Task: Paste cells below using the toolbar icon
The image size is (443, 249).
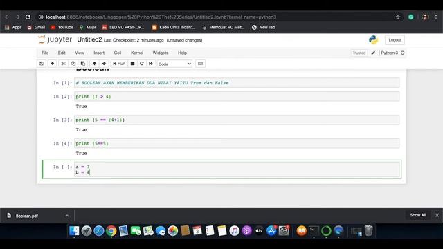Action: pyautogui.click(x=83, y=64)
